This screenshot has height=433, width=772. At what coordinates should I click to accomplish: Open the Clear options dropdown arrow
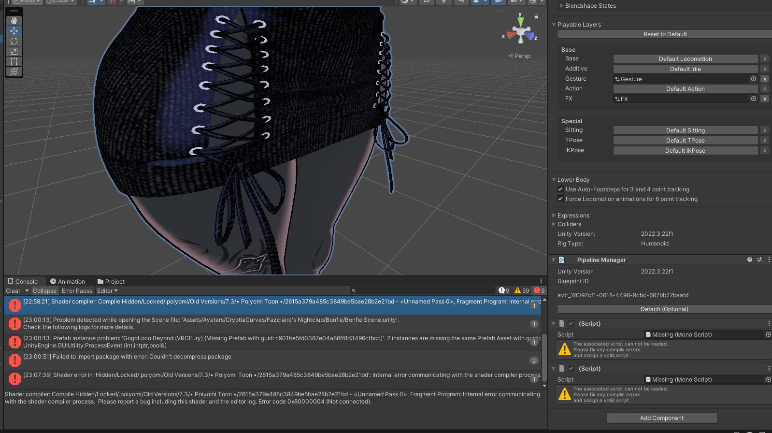[x=27, y=291]
